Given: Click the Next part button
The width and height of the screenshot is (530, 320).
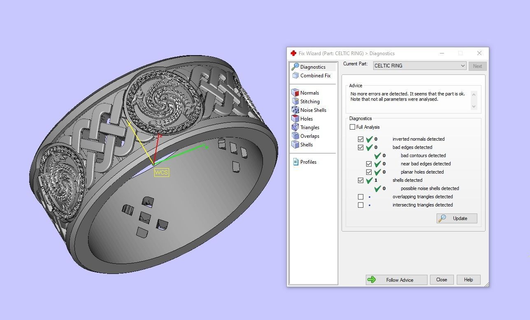Looking at the screenshot, I should pos(477,66).
